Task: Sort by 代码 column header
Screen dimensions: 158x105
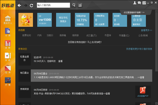Action: click(39, 35)
